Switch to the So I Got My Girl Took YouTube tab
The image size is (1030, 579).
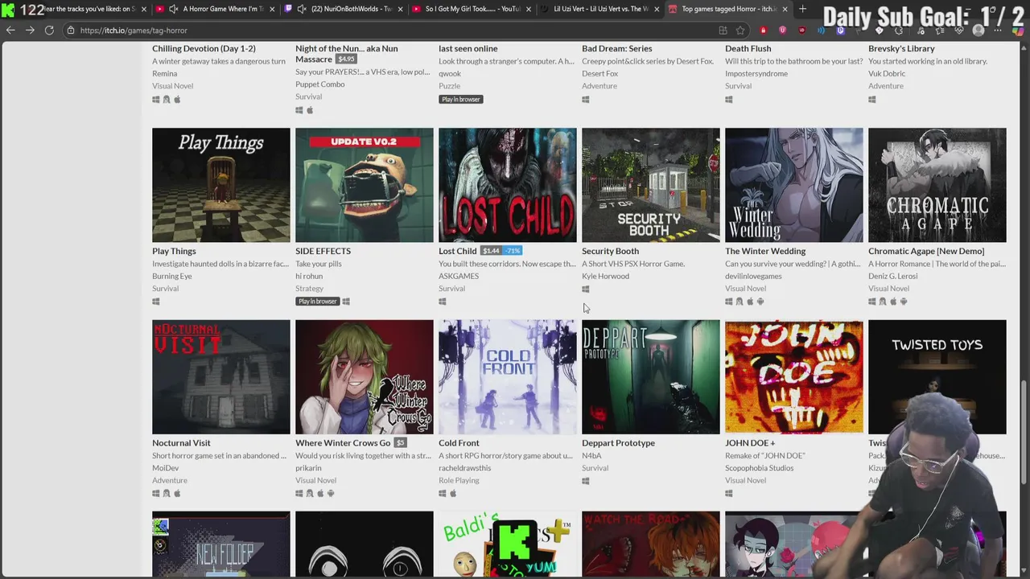click(x=473, y=9)
